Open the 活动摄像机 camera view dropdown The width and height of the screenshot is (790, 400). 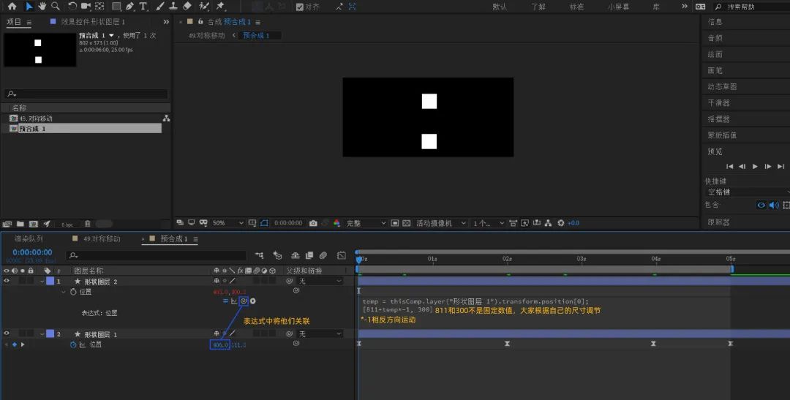(x=441, y=223)
